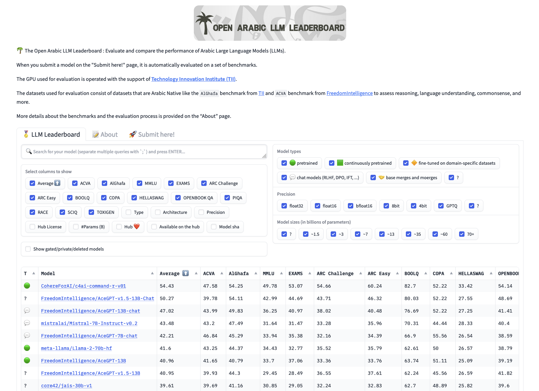Toggle Show gated/private/deleted models
Screen dimensions: 539x391
coord(28,249)
